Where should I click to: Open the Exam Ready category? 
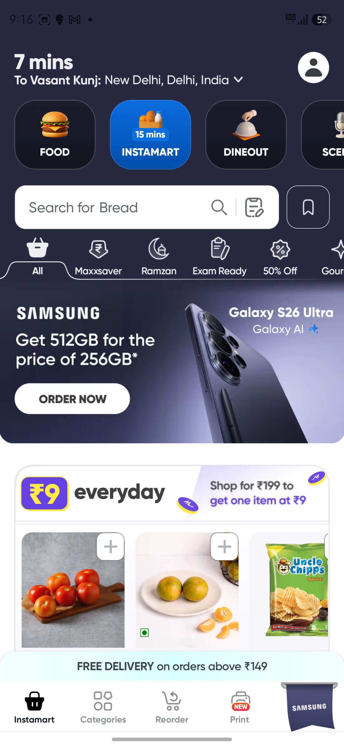click(x=219, y=257)
